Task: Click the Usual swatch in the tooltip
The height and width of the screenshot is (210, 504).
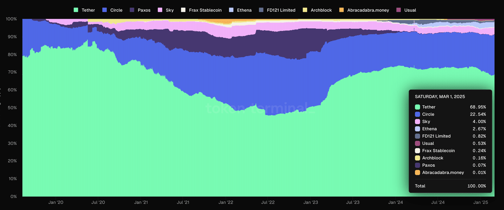Action: click(417, 143)
